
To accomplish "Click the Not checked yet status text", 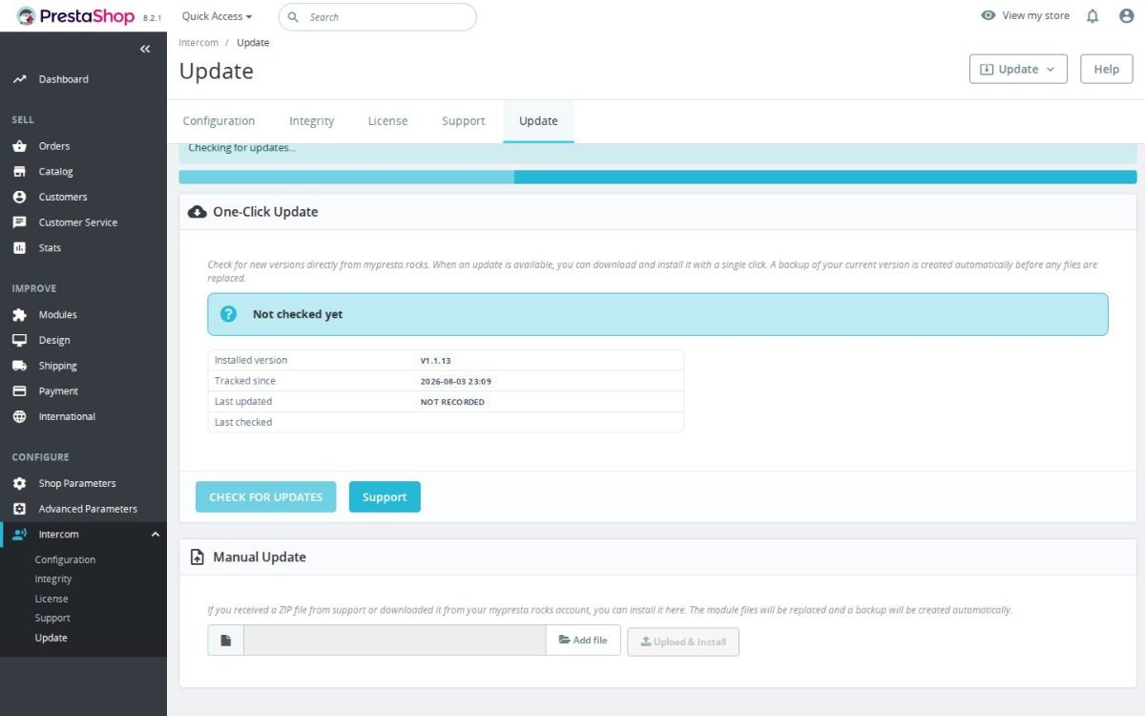I will 298,314.
